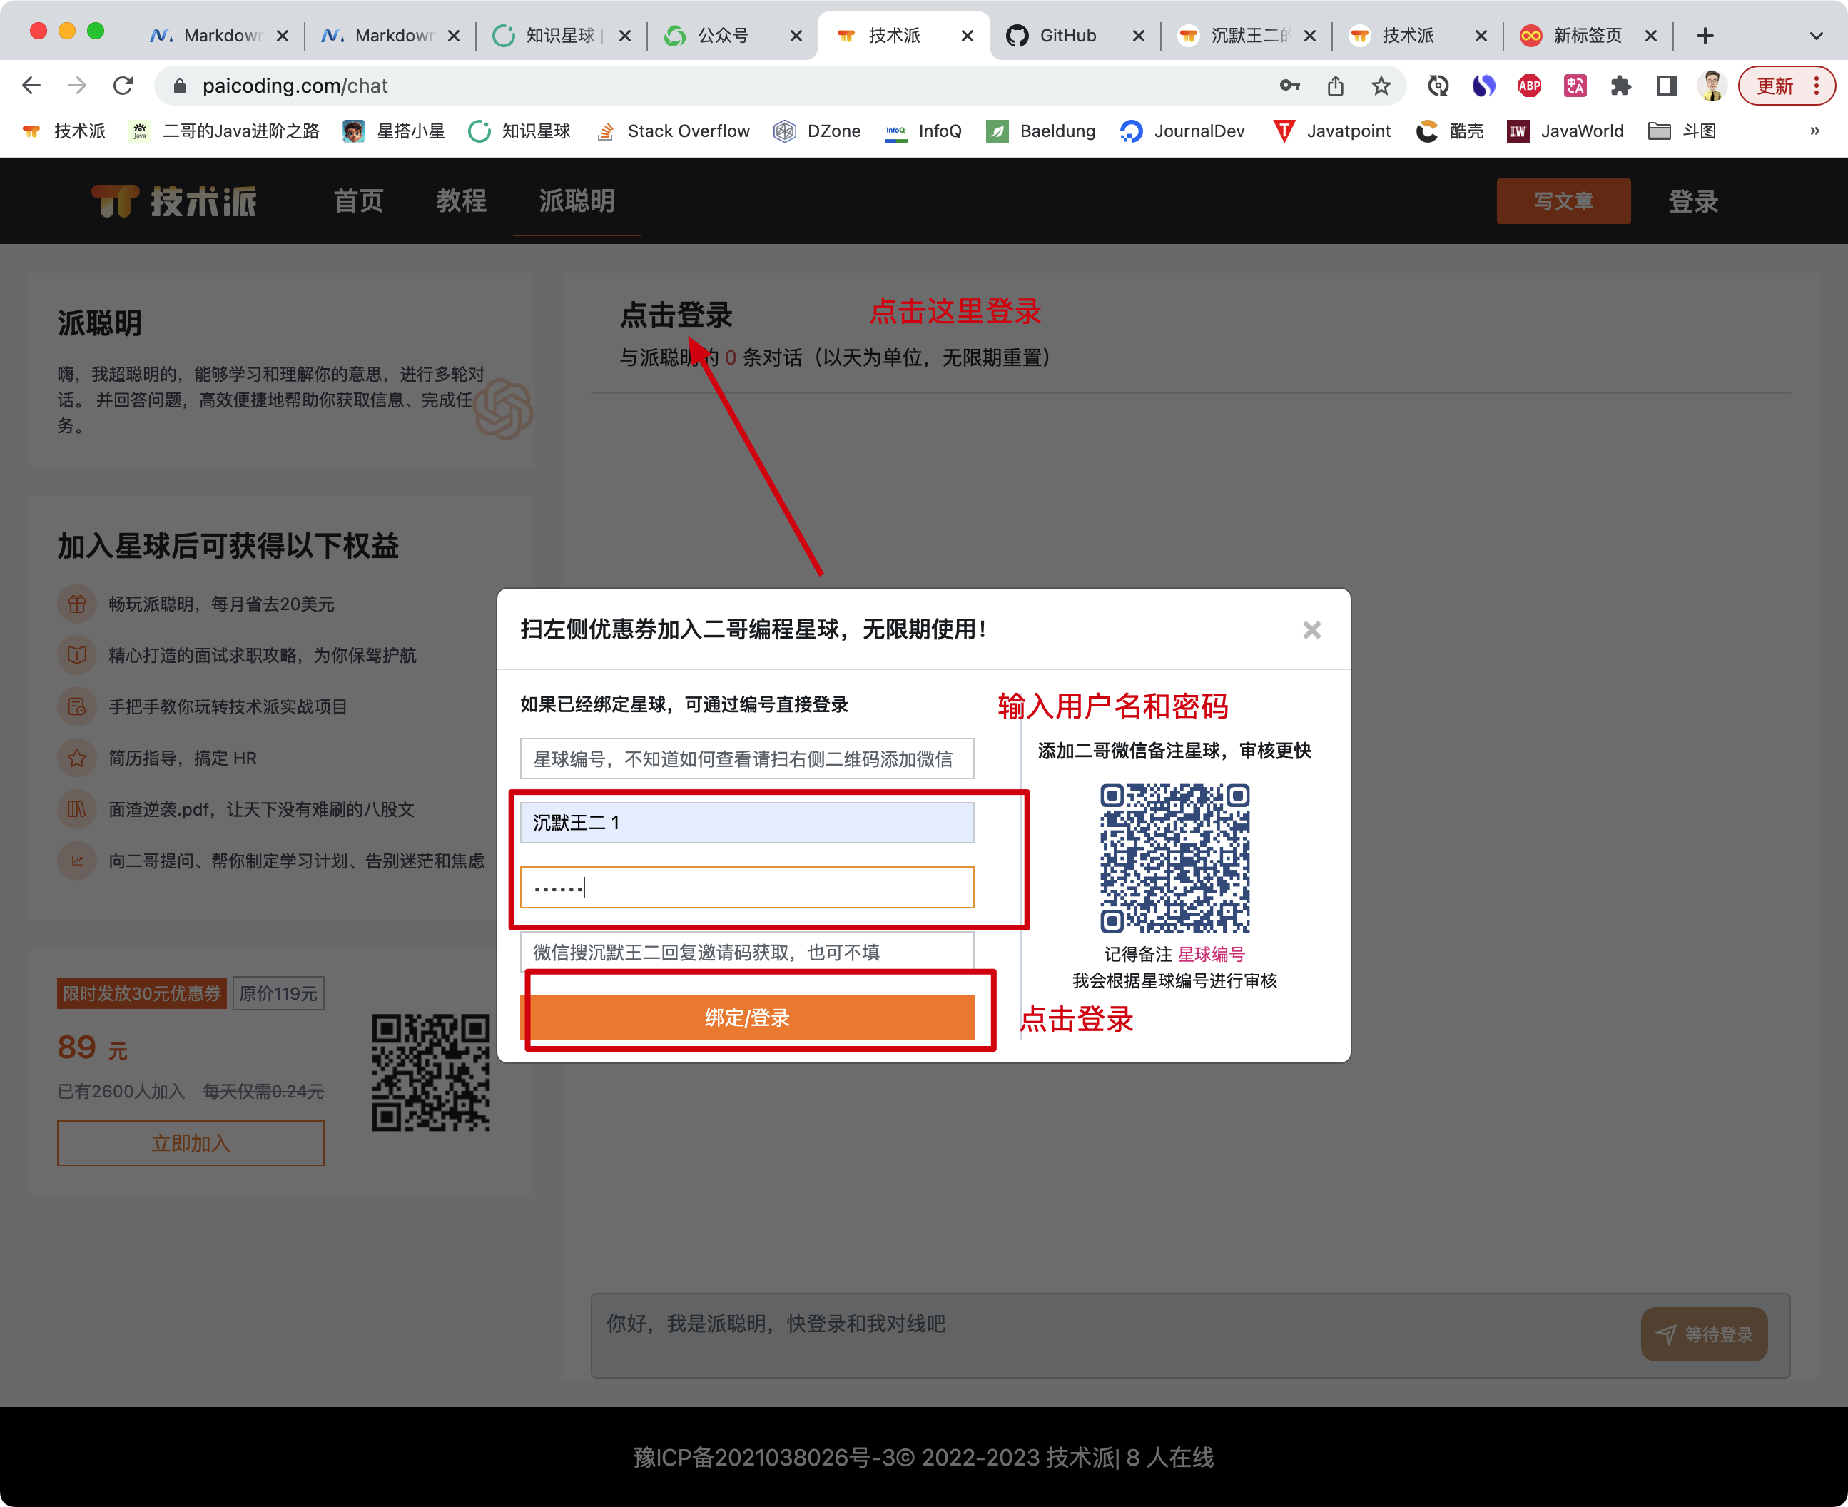Click the gift icon beside 畅玩派聪明
The image size is (1848, 1507).
(76, 604)
